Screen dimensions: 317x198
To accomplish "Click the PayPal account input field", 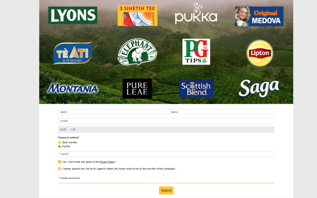I will [x=166, y=154].
